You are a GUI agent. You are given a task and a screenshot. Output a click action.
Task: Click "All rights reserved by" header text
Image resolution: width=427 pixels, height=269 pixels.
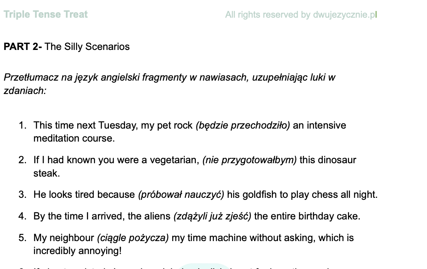pos(268,15)
